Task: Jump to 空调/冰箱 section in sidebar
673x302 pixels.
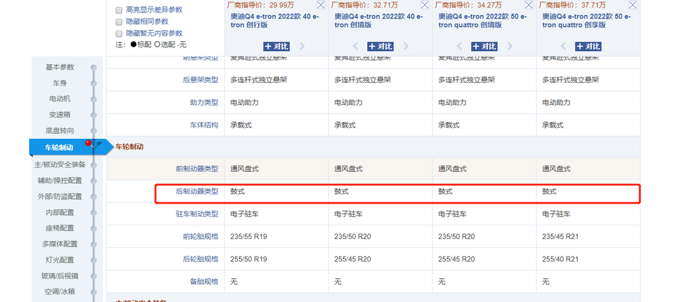Action: [x=60, y=291]
